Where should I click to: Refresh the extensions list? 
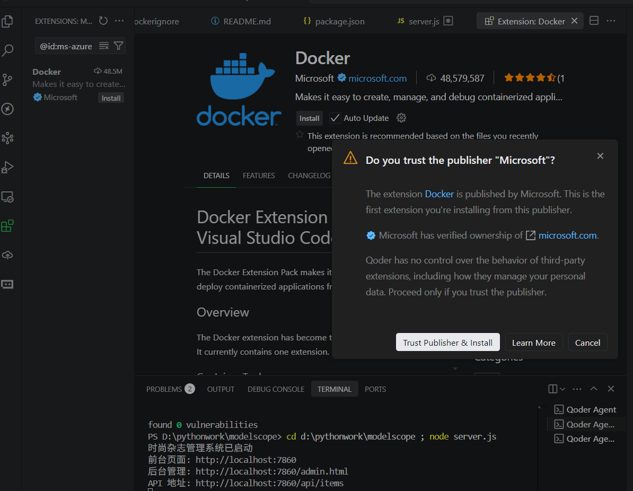pyautogui.click(x=103, y=21)
